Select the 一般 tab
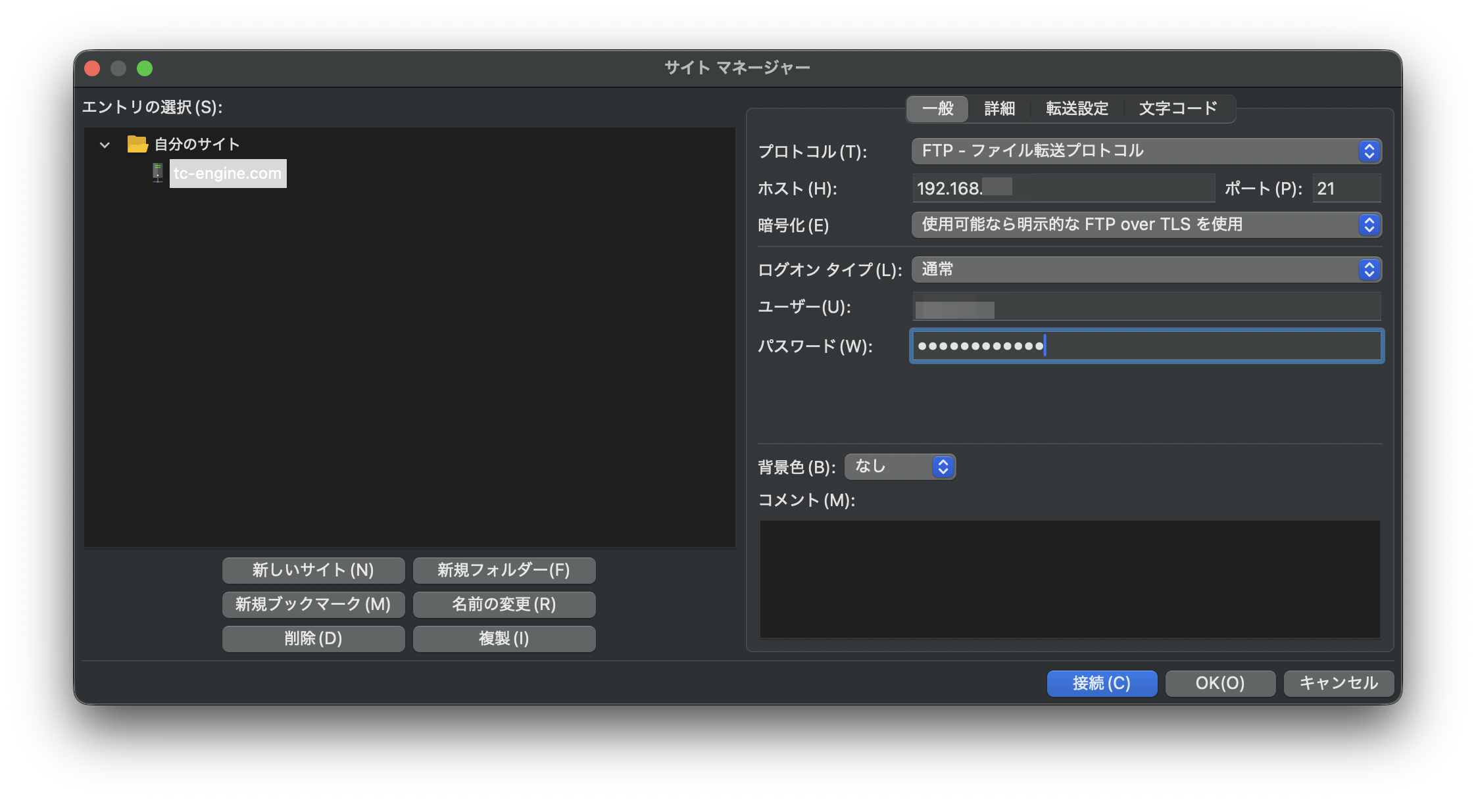The height and width of the screenshot is (802, 1476). [x=937, y=108]
